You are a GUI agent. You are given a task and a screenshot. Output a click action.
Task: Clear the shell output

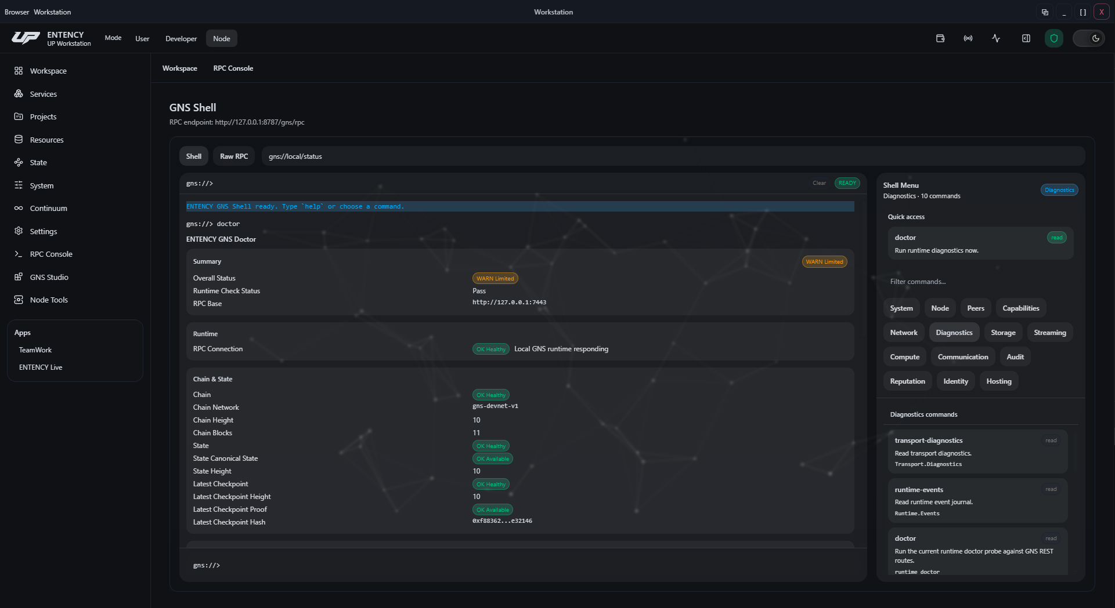point(819,183)
